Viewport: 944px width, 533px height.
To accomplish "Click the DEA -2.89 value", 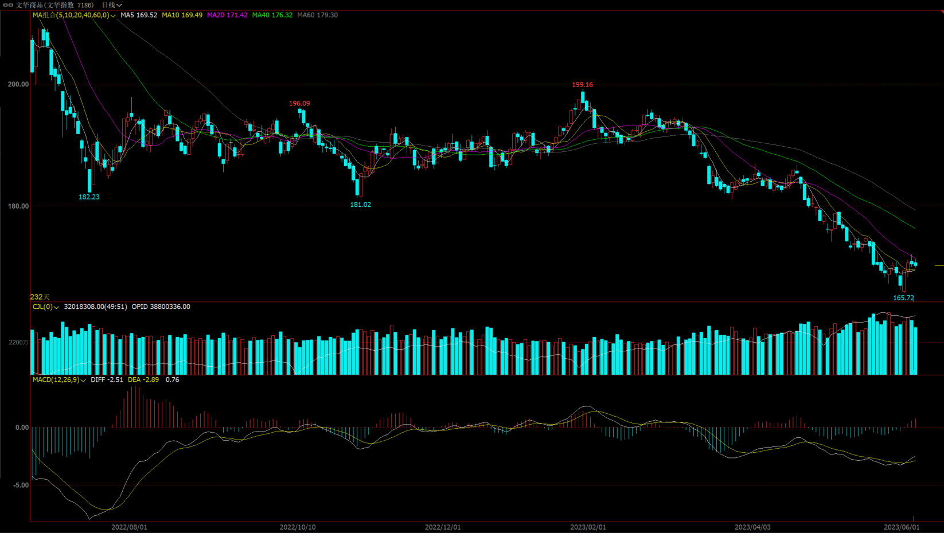I will (143, 379).
